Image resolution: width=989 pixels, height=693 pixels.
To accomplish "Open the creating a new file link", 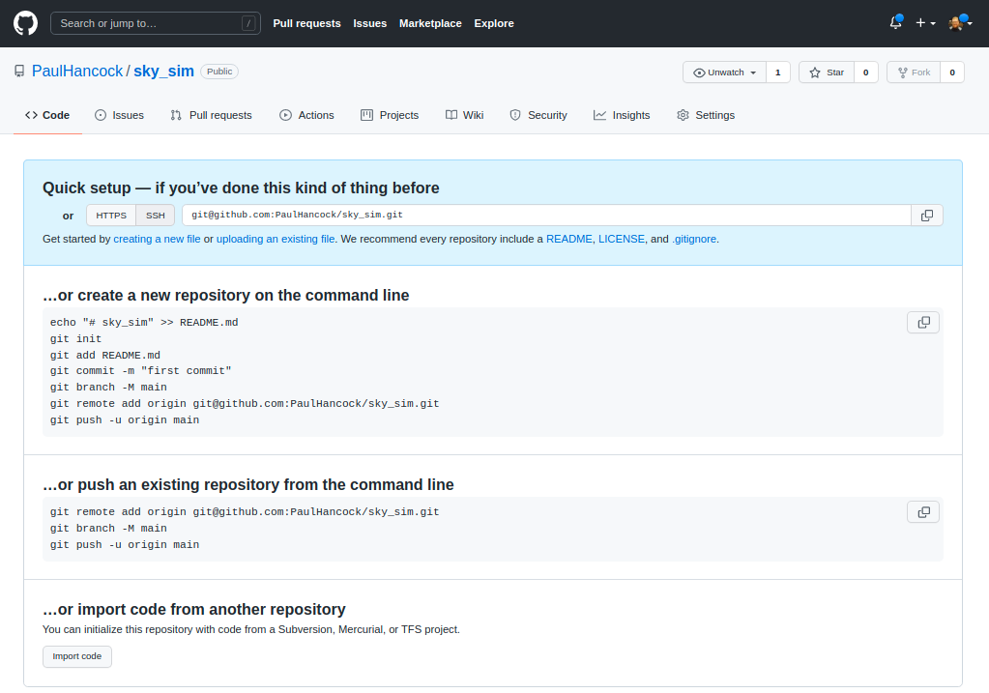I will coord(157,239).
